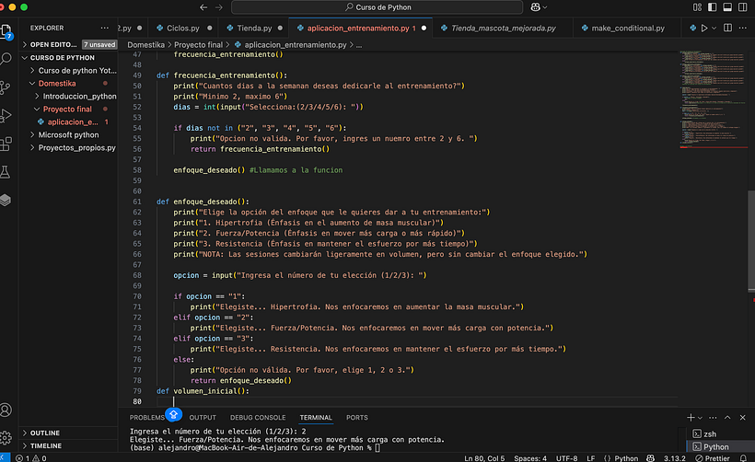
Task: Change indentation via Spaces: 4
Action: click(530, 458)
